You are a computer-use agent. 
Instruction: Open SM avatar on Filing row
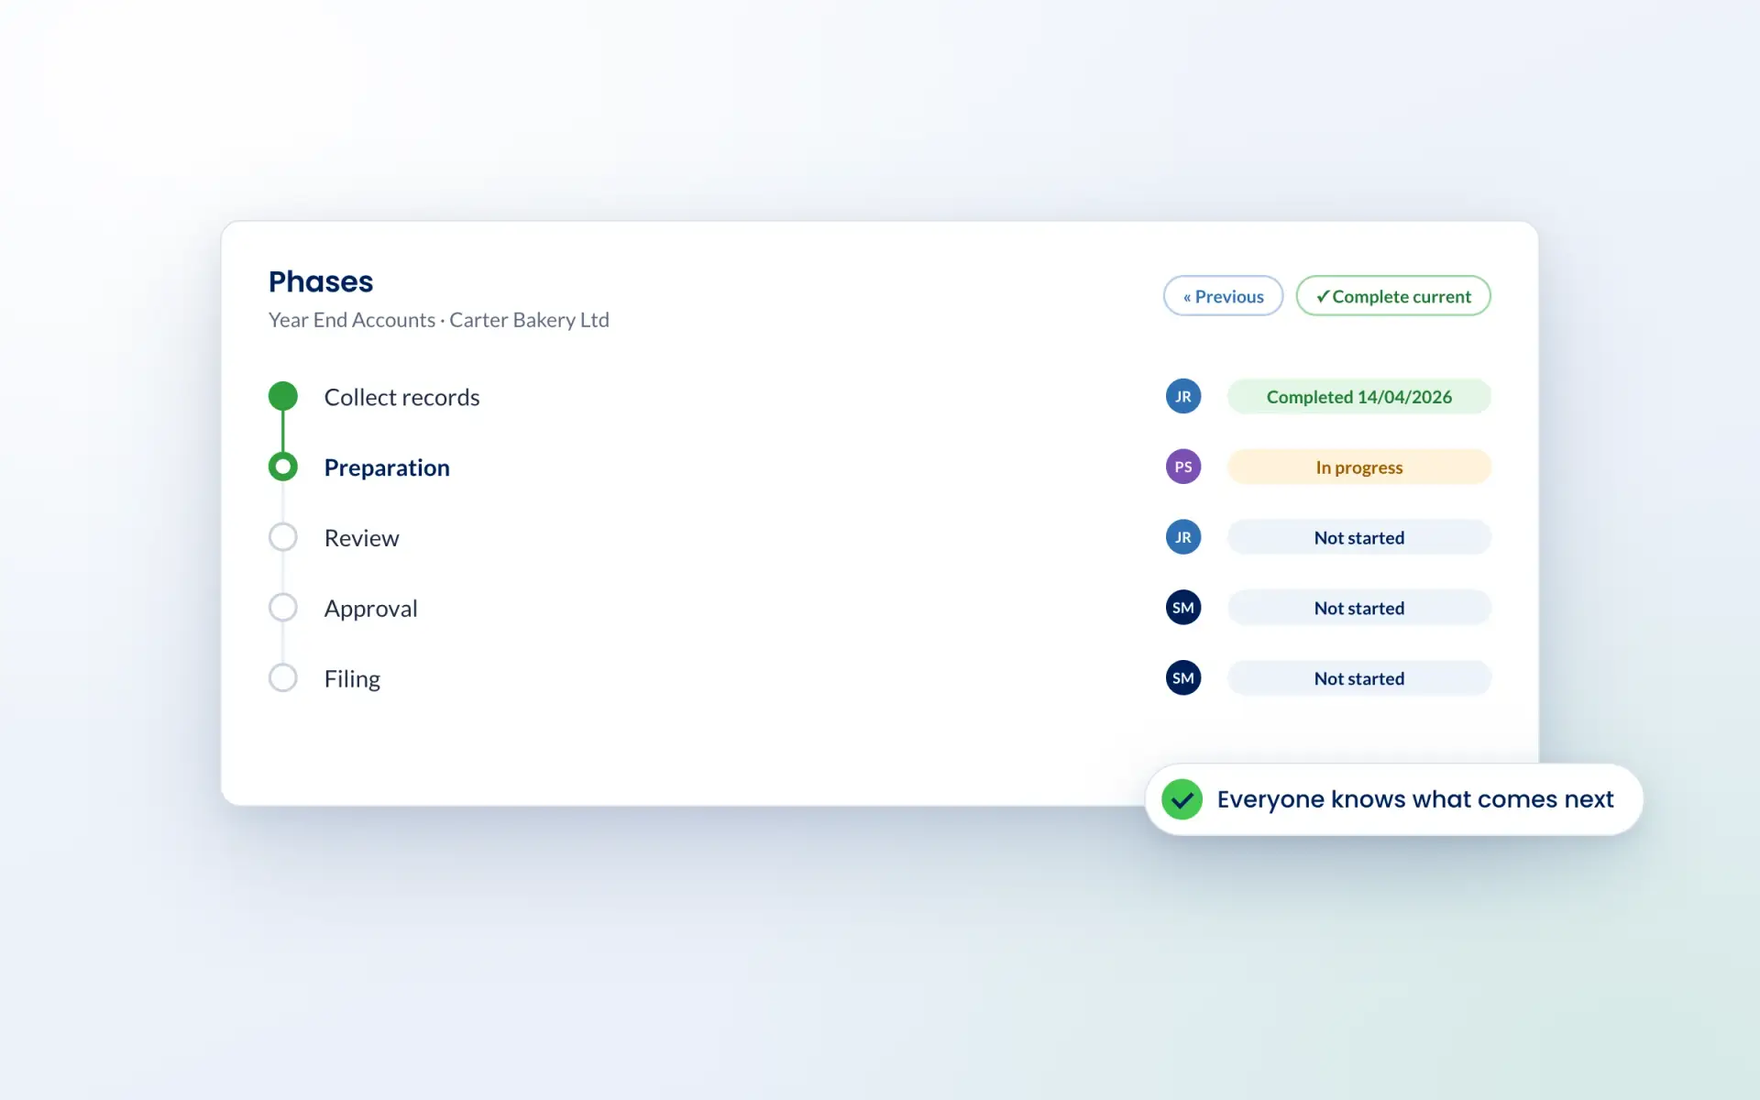[x=1183, y=678]
